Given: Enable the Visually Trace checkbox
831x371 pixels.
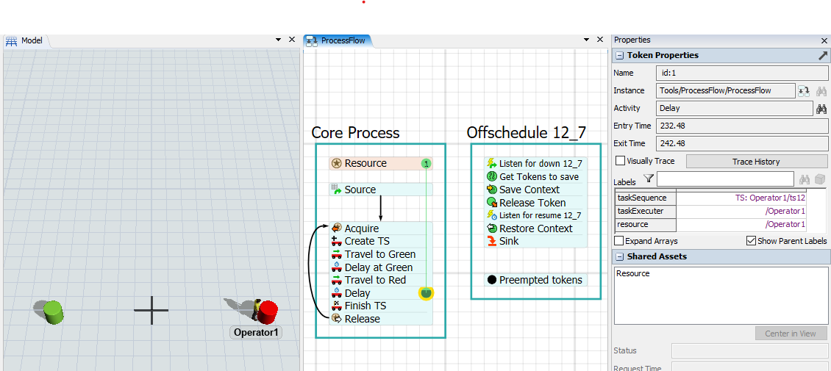Looking at the screenshot, I should coord(620,161).
